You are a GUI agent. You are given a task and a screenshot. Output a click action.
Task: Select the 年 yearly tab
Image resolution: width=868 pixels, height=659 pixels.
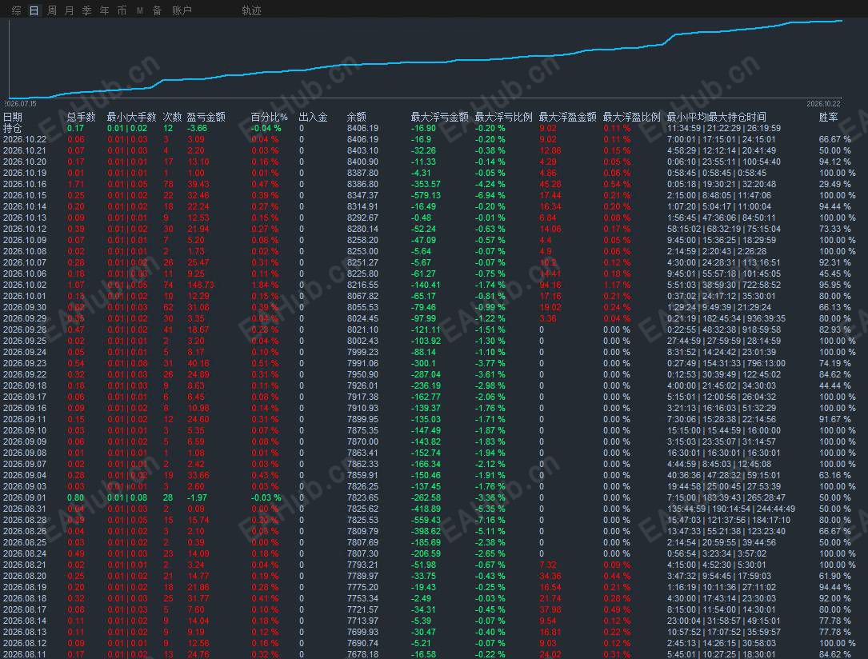[x=105, y=10]
